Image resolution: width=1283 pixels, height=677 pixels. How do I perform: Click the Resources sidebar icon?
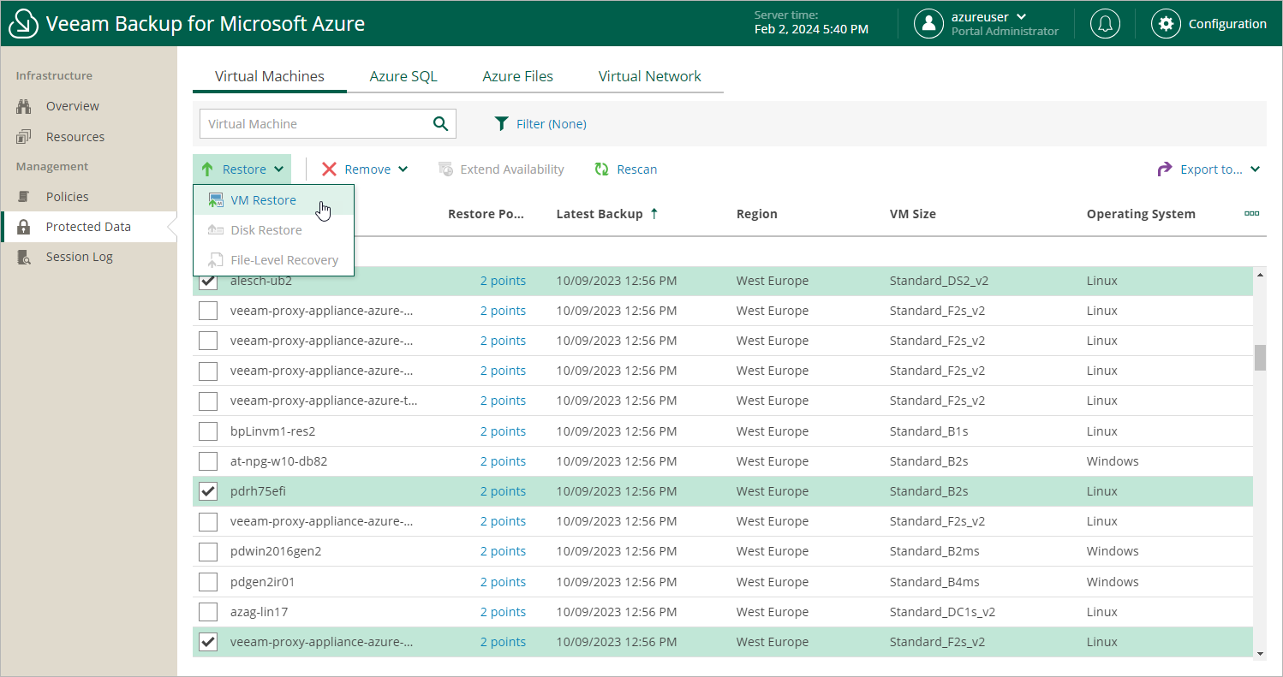pyautogui.click(x=24, y=137)
